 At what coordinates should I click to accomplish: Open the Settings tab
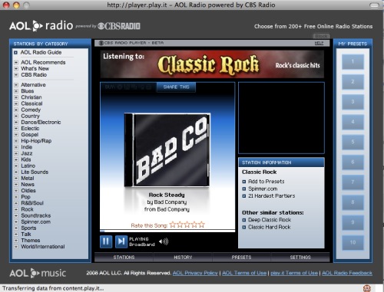click(x=300, y=258)
